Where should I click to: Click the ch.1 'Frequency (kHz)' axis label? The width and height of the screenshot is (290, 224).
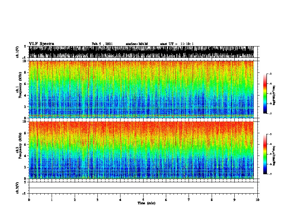click(20, 85)
